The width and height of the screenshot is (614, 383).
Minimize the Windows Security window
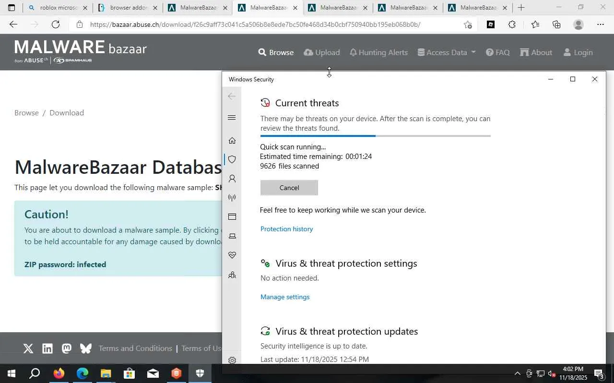[551, 79]
